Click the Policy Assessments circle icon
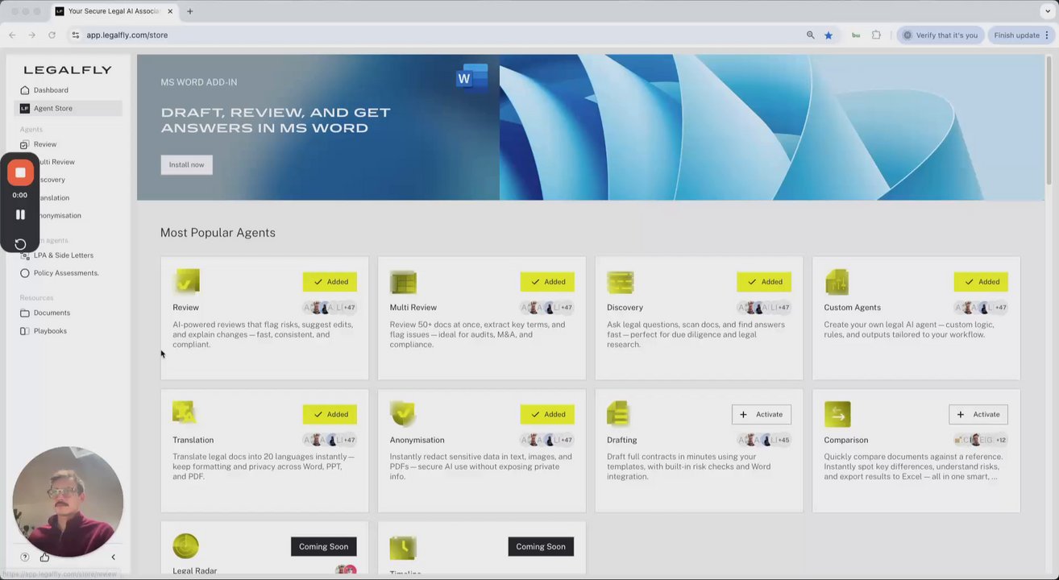The height and width of the screenshot is (580, 1059). (x=25, y=273)
